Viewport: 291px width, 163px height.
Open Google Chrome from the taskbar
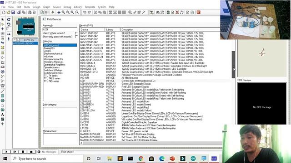click(x=141, y=158)
